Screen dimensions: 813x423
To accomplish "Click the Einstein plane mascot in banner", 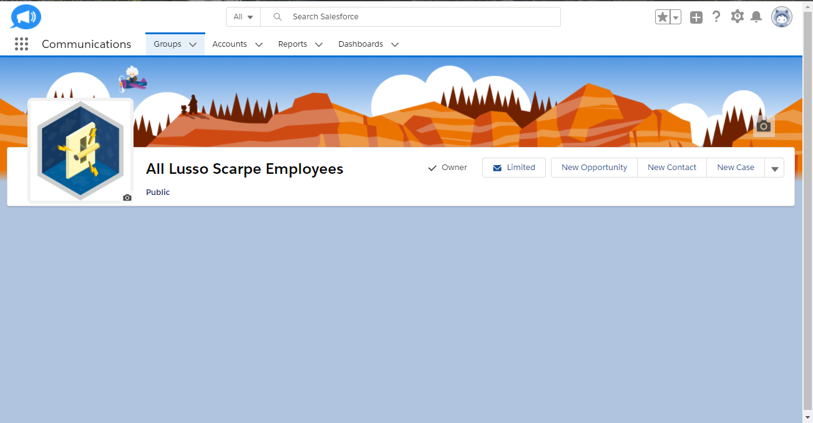I will coord(132,79).
